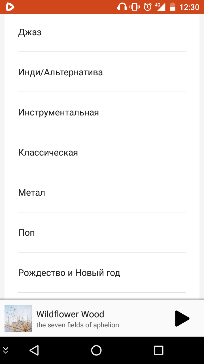Screen dimensions: 204x364
Task: Open Рождество и Новый год genre
Action: pyautogui.click(x=102, y=273)
